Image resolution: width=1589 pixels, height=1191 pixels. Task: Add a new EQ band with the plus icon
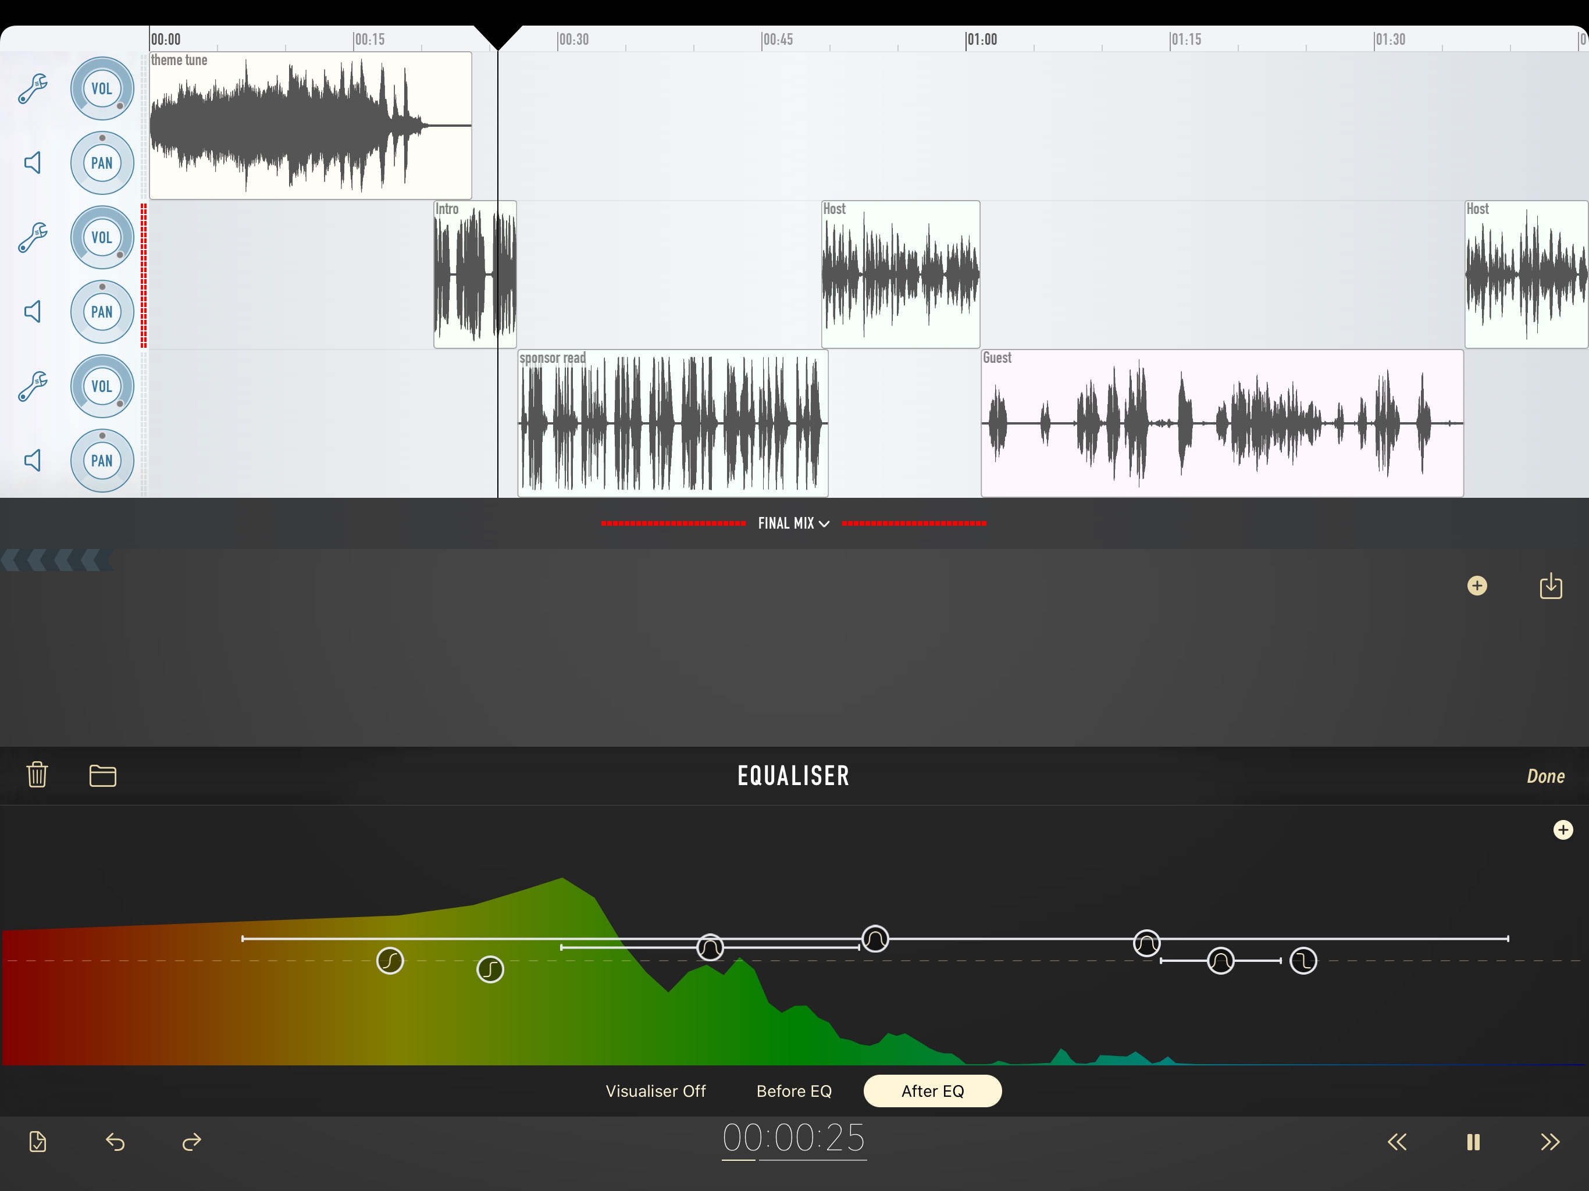click(x=1563, y=830)
